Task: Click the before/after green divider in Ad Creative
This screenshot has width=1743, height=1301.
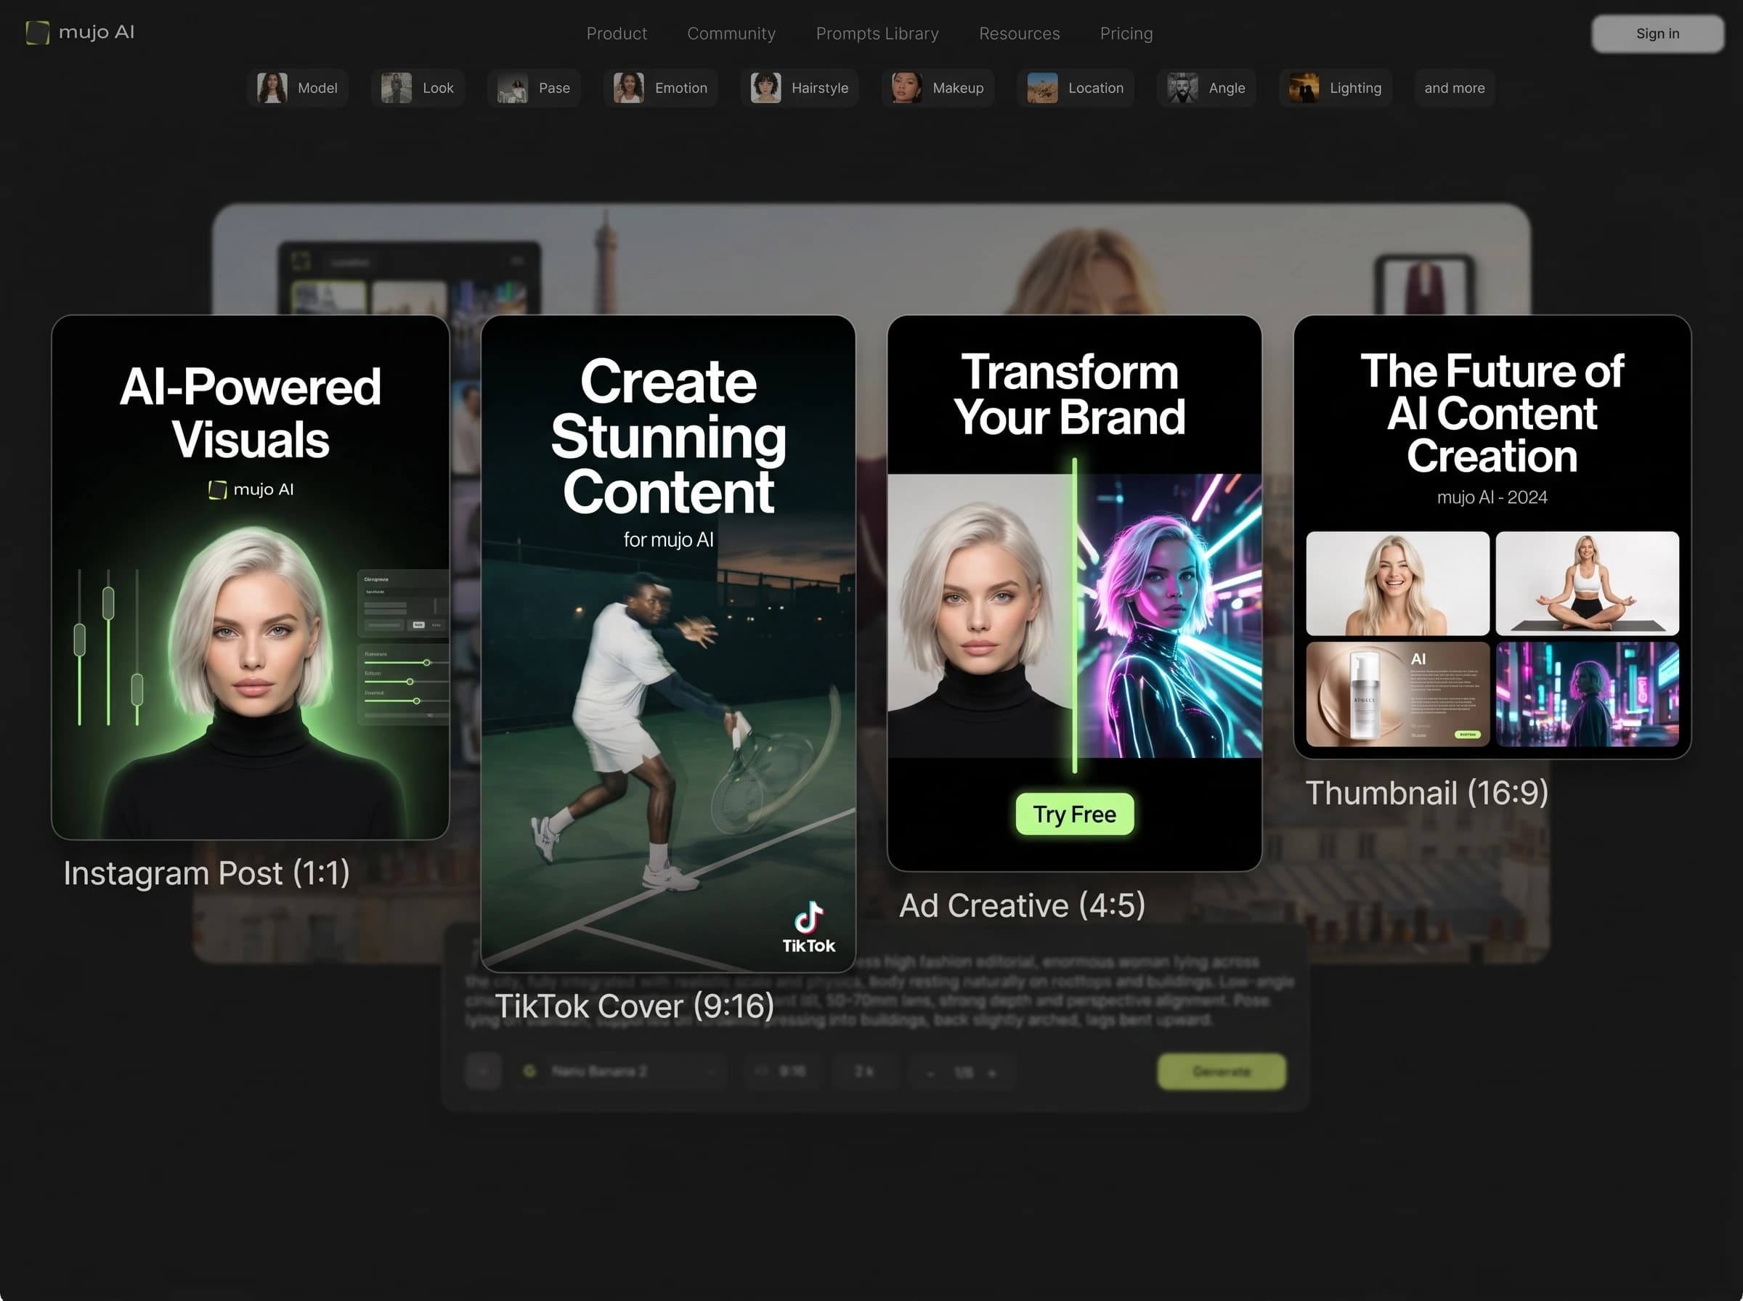Action: 1074,615
